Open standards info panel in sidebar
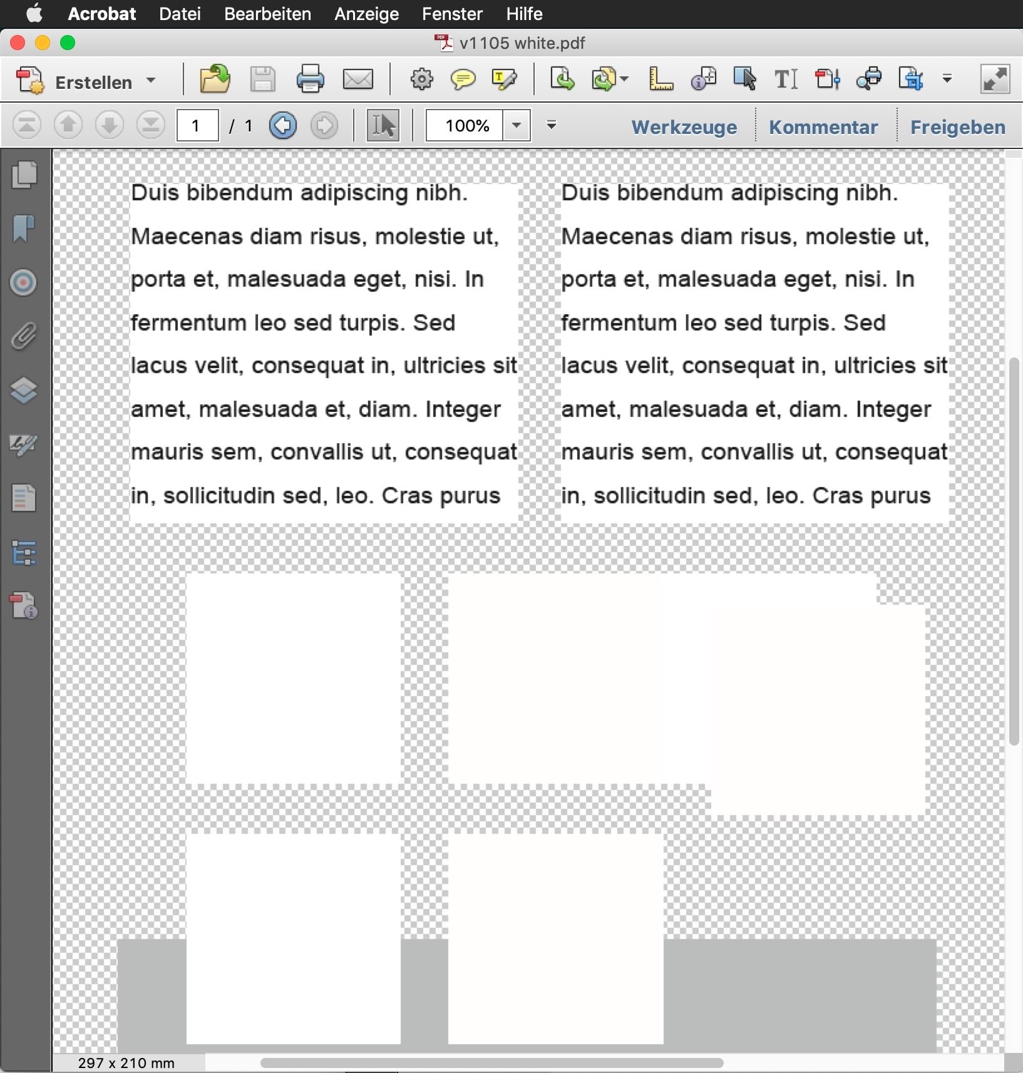The width and height of the screenshot is (1023, 1073). point(24,606)
